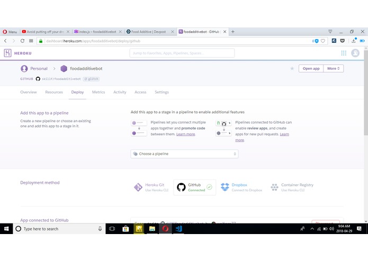Switch to the Resources tab
This screenshot has width=368, height=261.
pos(54,92)
